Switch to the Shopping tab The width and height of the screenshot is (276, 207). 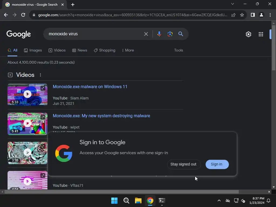[105, 50]
